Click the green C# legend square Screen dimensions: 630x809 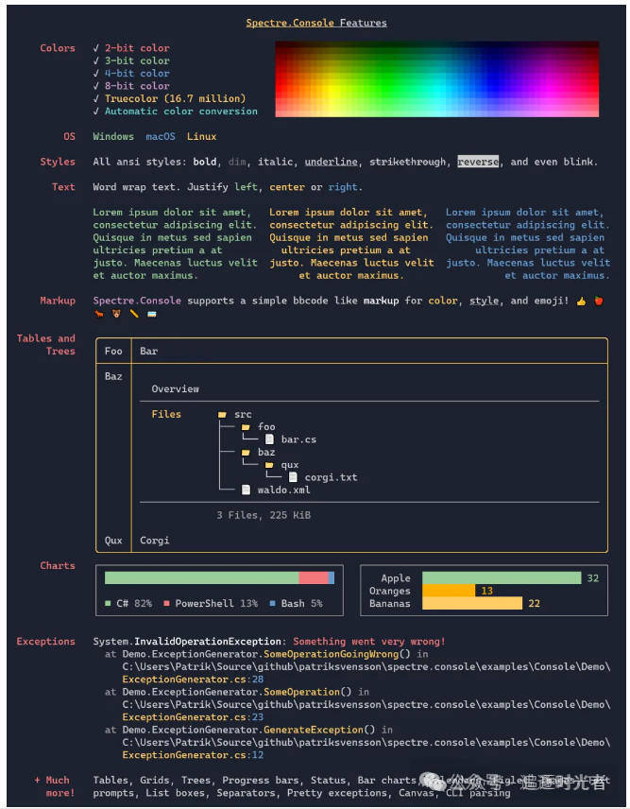pyautogui.click(x=108, y=603)
